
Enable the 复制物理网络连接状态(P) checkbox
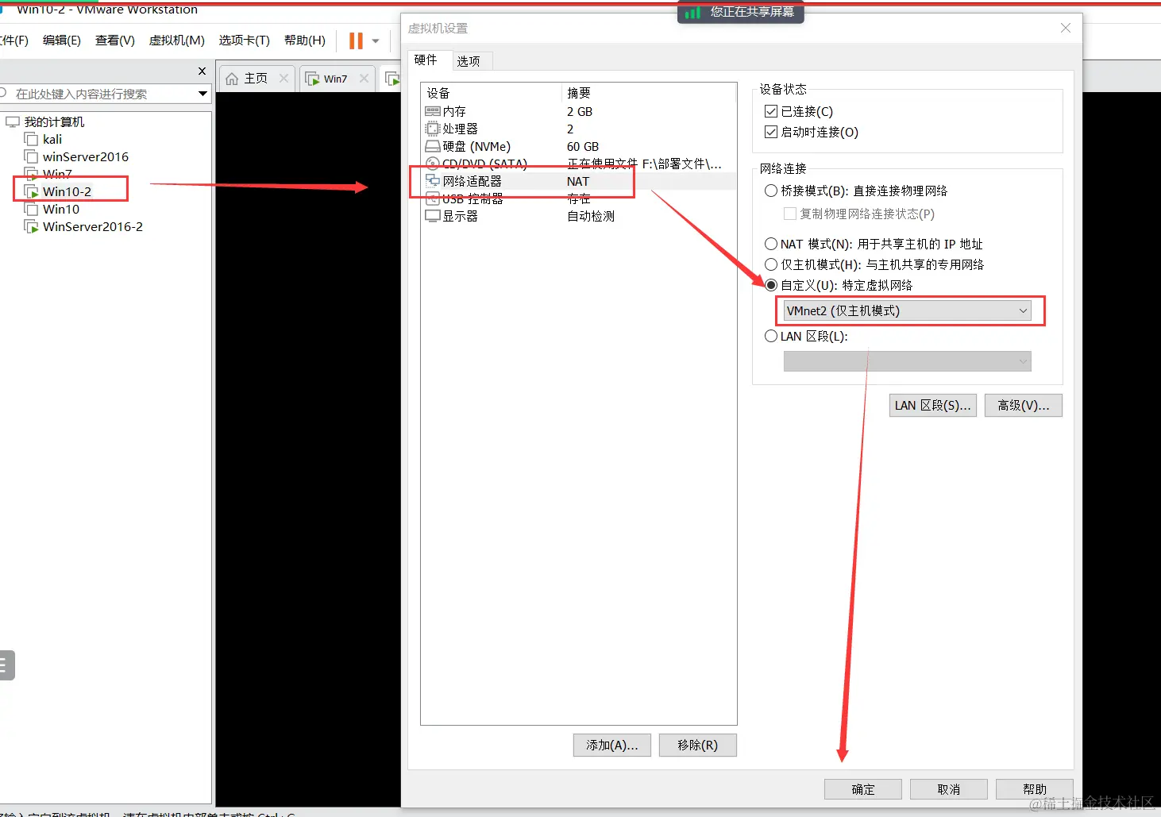pos(789,213)
